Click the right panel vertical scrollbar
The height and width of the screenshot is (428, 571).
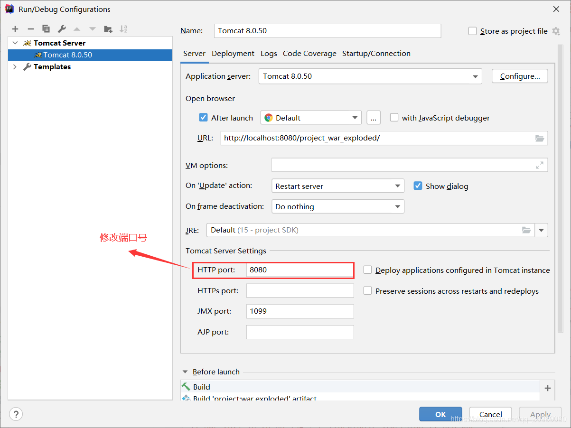click(561, 187)
